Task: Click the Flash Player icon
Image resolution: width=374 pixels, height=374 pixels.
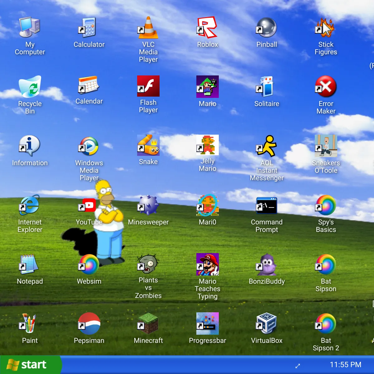Action: pyautogui.click(x=148, y=86)
